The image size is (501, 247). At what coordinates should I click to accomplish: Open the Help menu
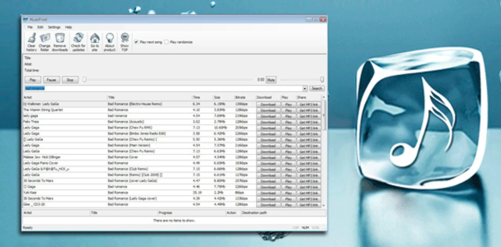tap(68, 27)
